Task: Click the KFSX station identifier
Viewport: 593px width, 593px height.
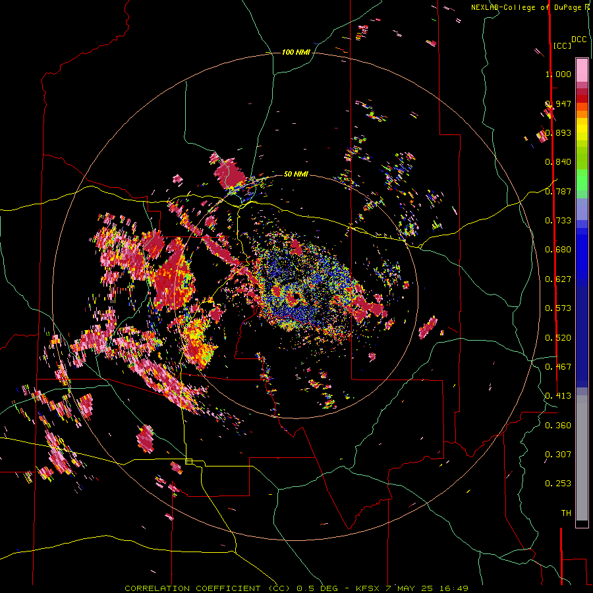Action: (369, 588)
